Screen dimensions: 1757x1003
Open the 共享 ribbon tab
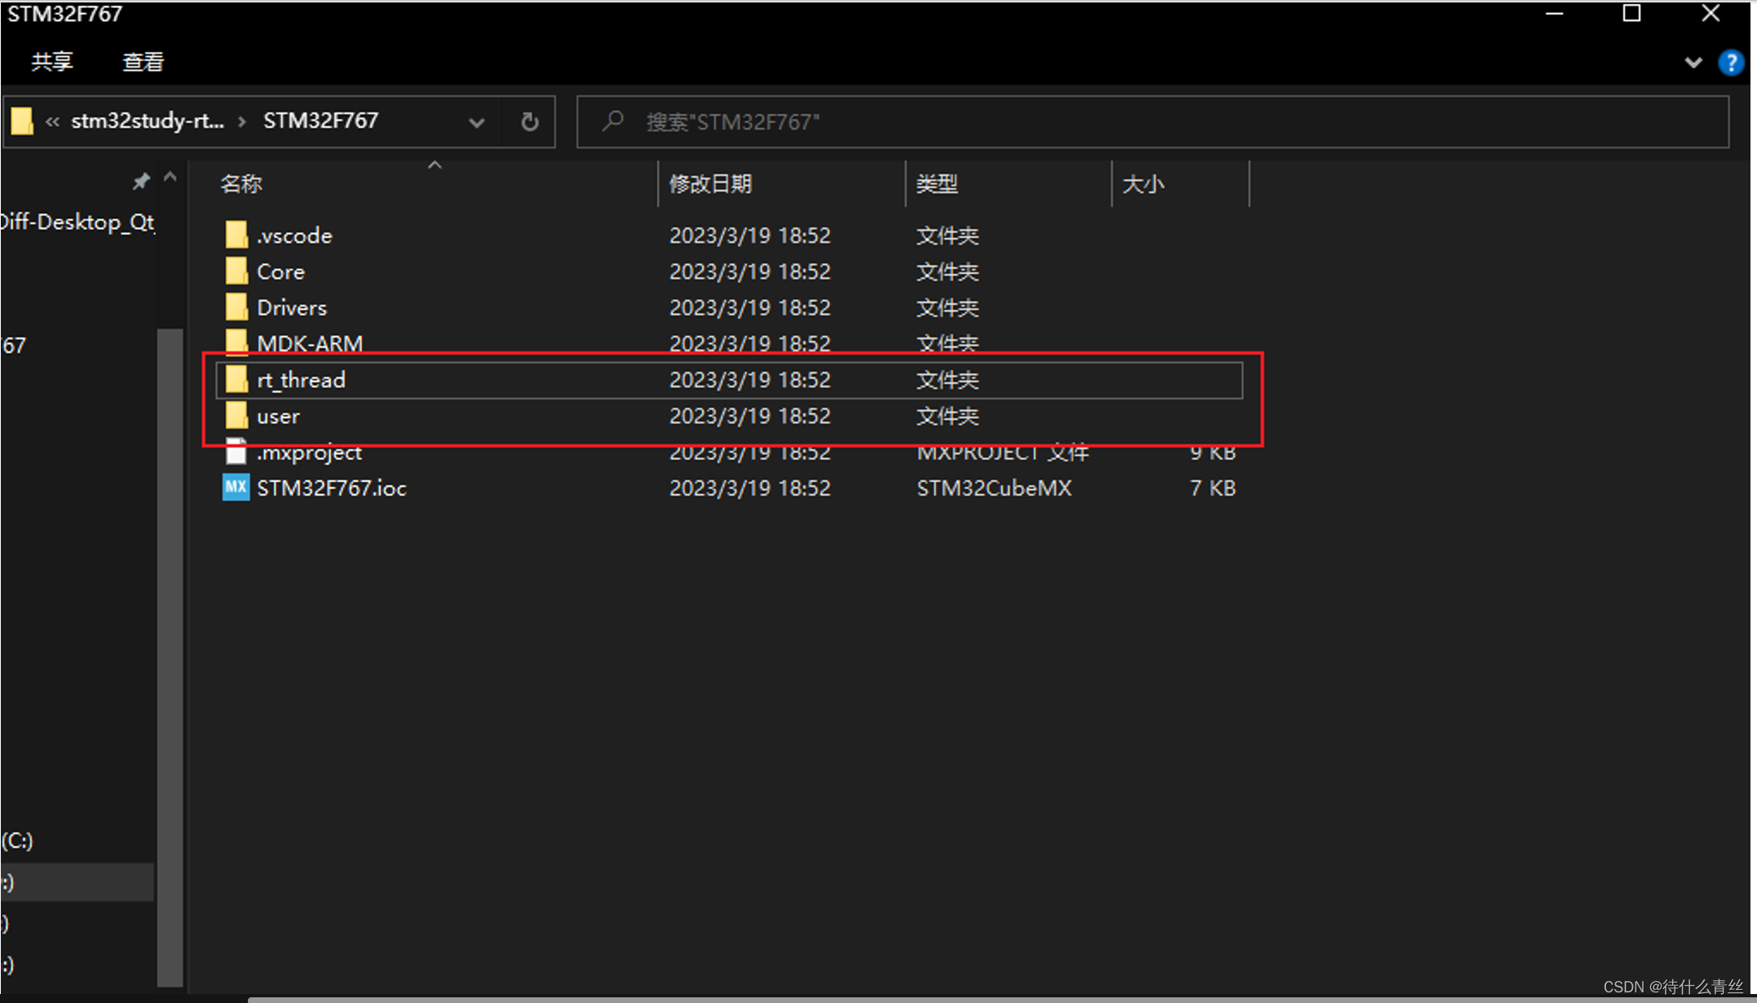pos(52,62)
